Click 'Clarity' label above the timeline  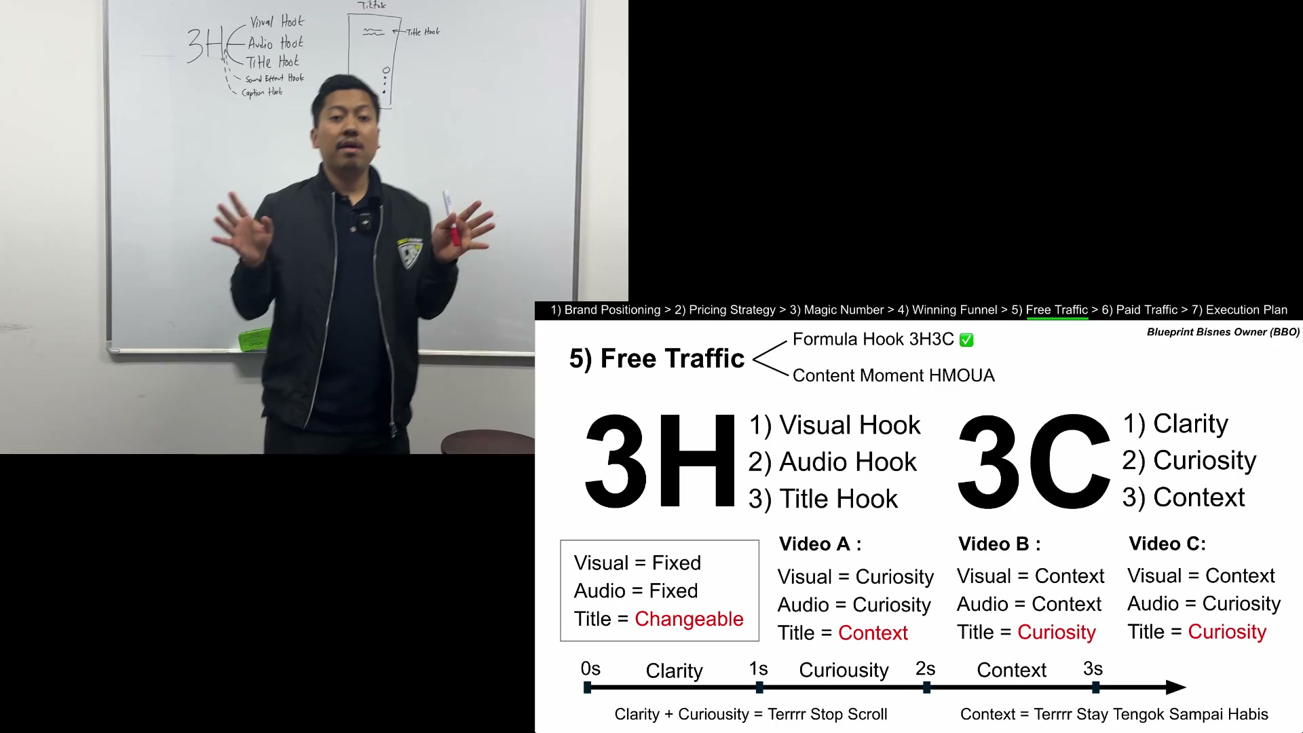coord(674,671)
